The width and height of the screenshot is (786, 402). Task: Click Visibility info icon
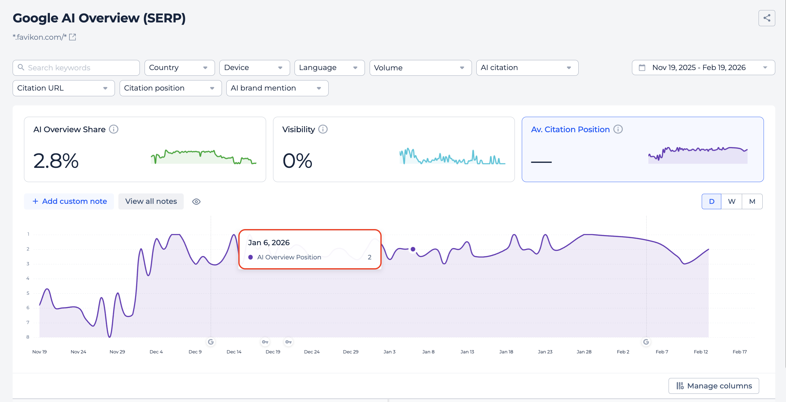pyautogui.click(x=323, y=129)
